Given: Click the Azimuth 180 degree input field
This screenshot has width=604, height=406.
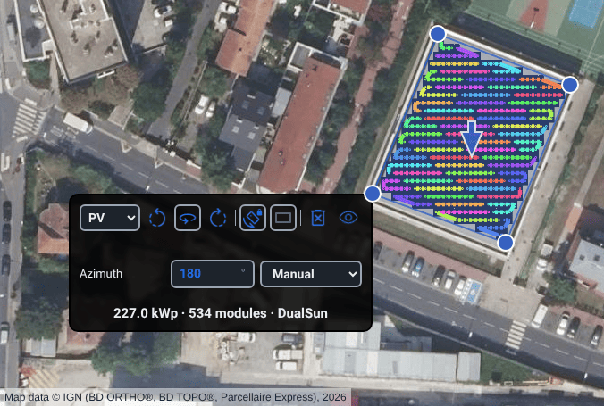Looking at the screenshot, I should click(213, 274).
